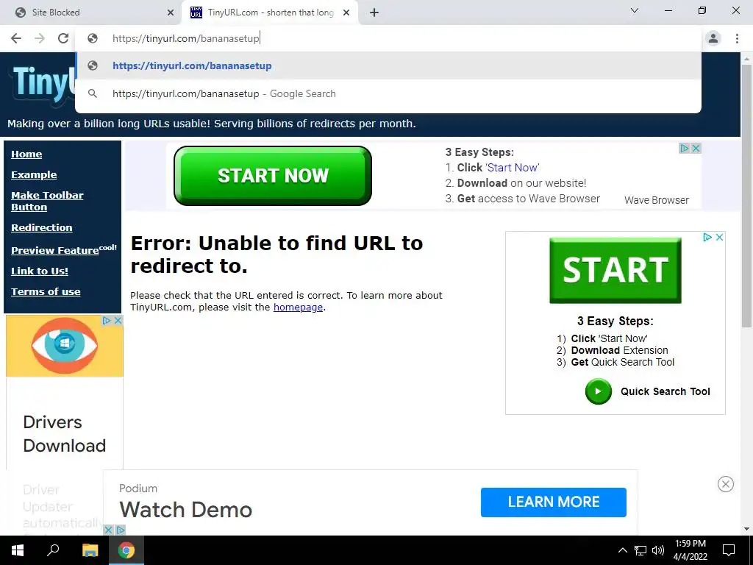Open the Link to Us! link
Image resolution: width=753 pixels, height=565 pixels.
40,271
